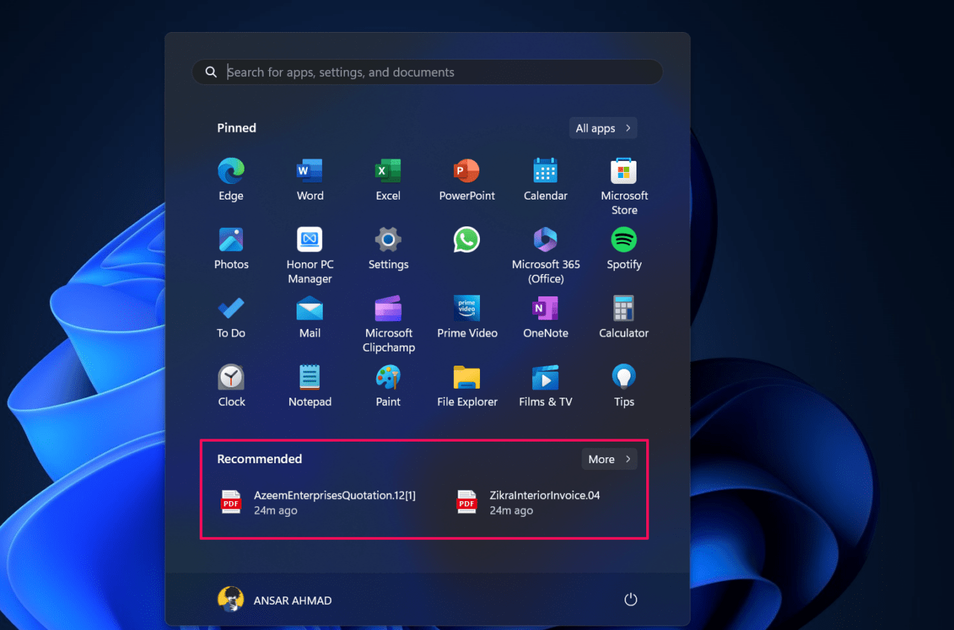Click the search box for apps and settings
This screenshot has height=630, width=954.
427,72
